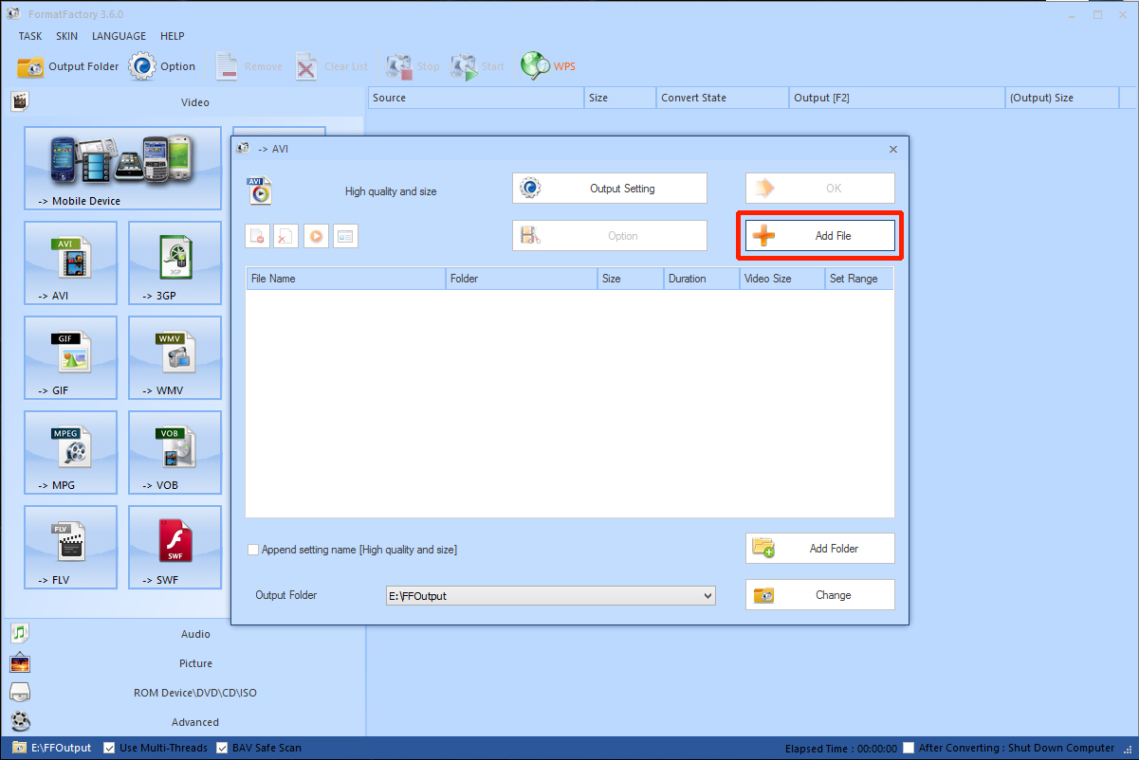Screen dimensions: 1139x760
Task: Select the AVI conversion tile
Action: [71, 262]
